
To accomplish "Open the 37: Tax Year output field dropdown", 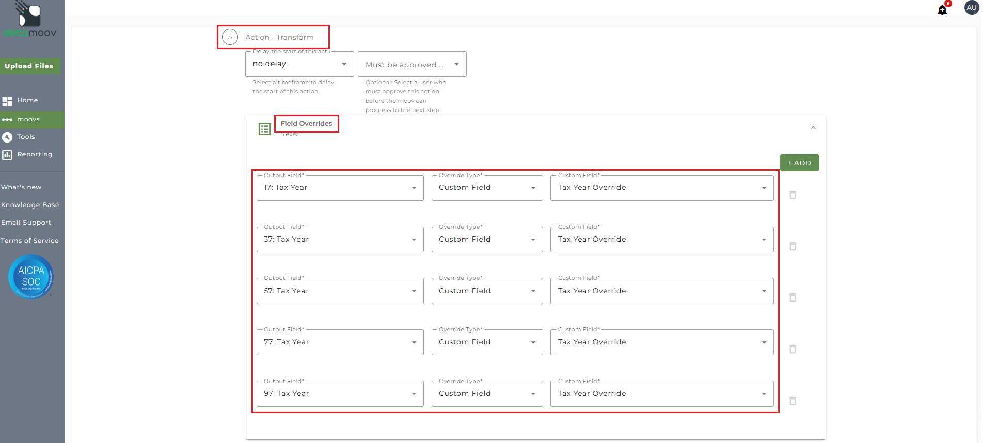I will pyautogui.click(x=340, y=240).
